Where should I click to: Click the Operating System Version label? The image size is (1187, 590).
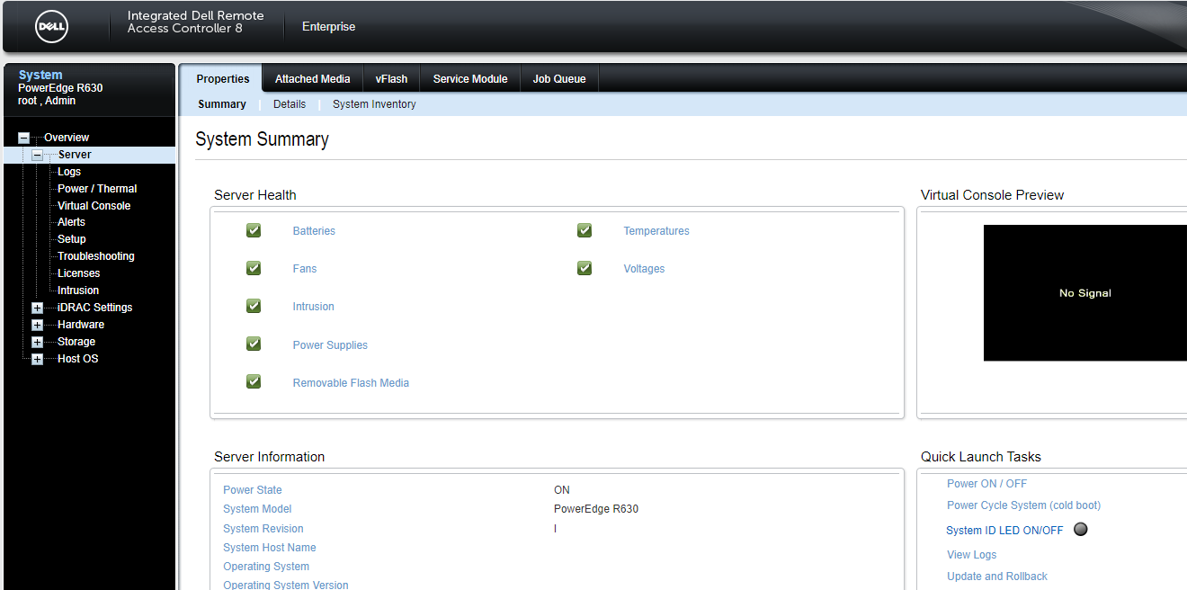pyautogui.click(x=286, y=585)
